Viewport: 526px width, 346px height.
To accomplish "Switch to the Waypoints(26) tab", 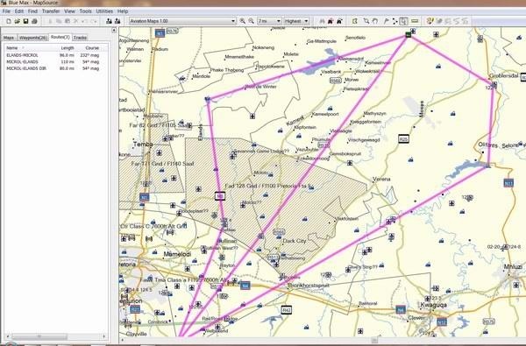I will tap(33, 38).
